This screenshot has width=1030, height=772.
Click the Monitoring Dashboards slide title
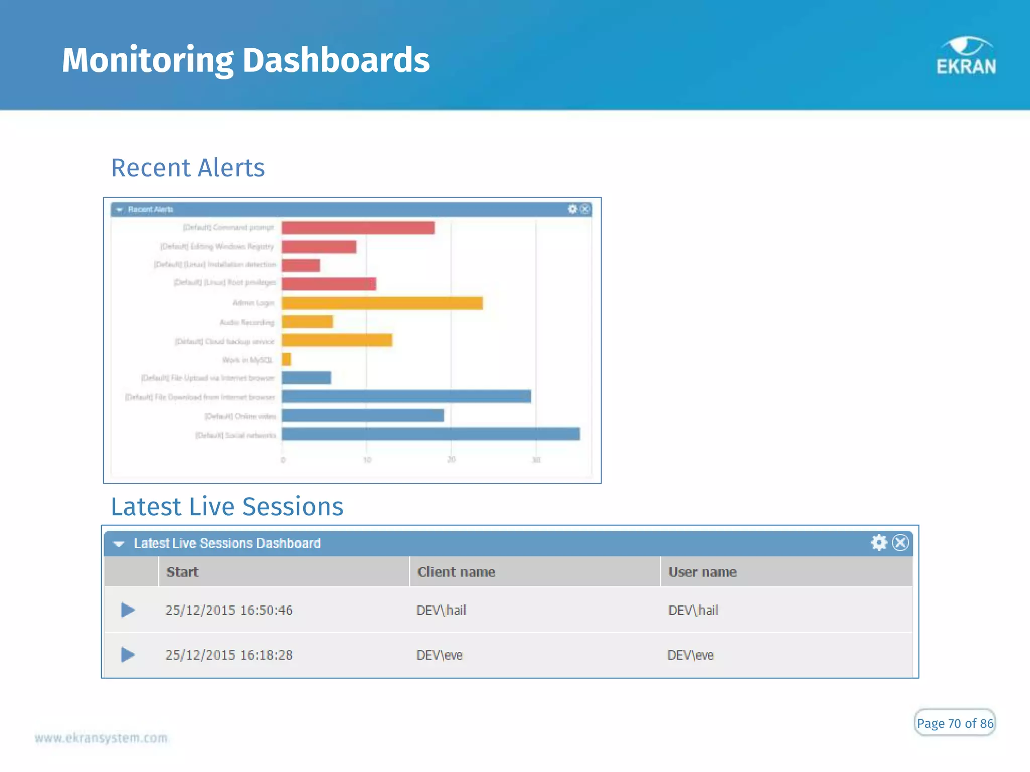click(246, 60)
